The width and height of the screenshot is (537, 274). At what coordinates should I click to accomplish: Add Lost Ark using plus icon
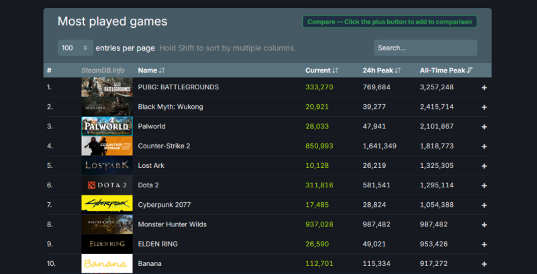pos(484,165)
